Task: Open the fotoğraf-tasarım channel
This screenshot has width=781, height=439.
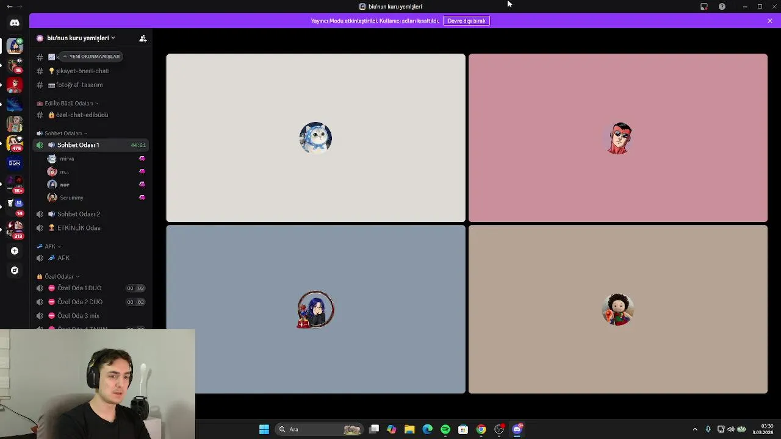Action: 91,85
